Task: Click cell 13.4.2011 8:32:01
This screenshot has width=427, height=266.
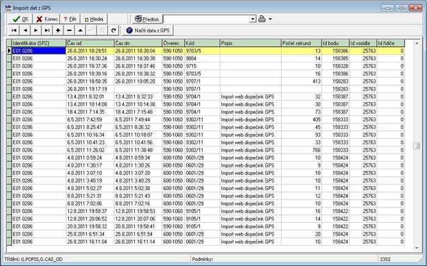Action: click(90, 96)
